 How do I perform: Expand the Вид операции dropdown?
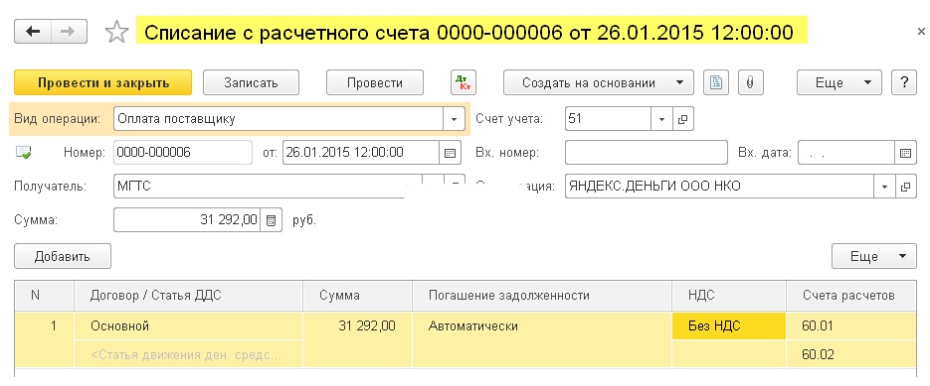454,119
